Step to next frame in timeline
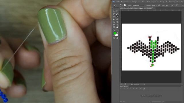 (130, 89)
